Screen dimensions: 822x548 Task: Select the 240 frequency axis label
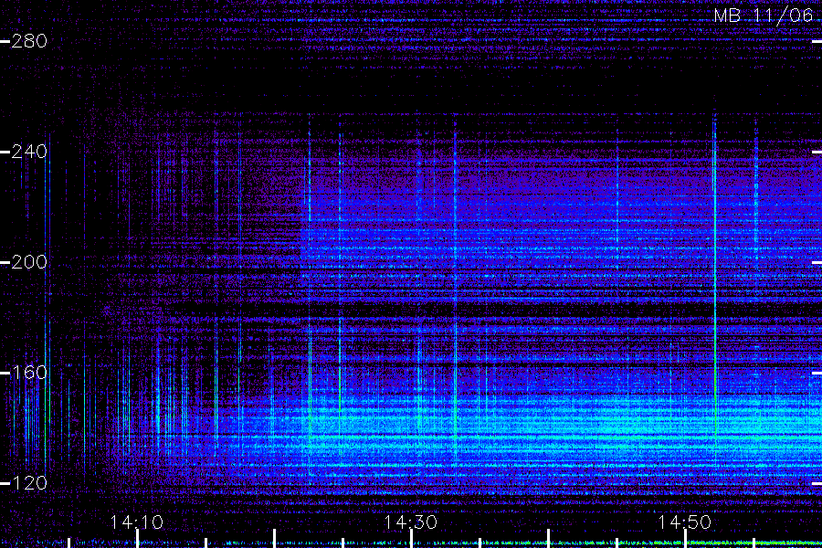tap(29, 152)
